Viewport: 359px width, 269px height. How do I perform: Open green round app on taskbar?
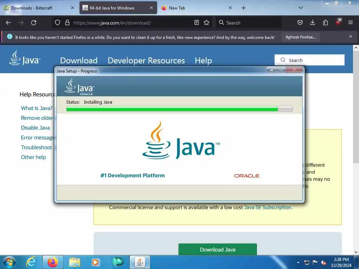(x=118, y=262)
